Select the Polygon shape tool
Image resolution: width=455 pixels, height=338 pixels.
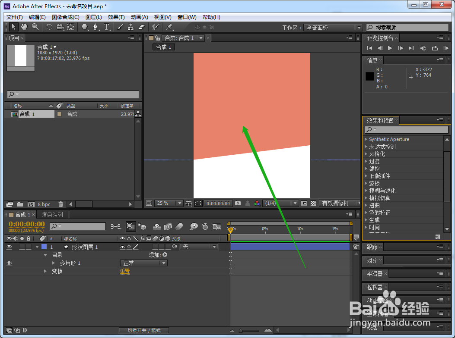pos(84,27)
